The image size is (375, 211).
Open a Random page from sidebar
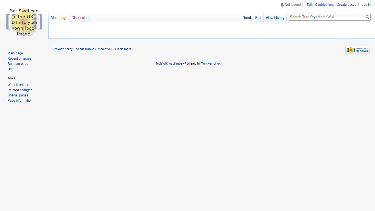click(18, 64)
